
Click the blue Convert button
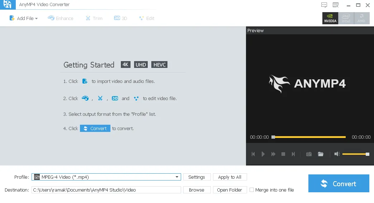[339, 183]
